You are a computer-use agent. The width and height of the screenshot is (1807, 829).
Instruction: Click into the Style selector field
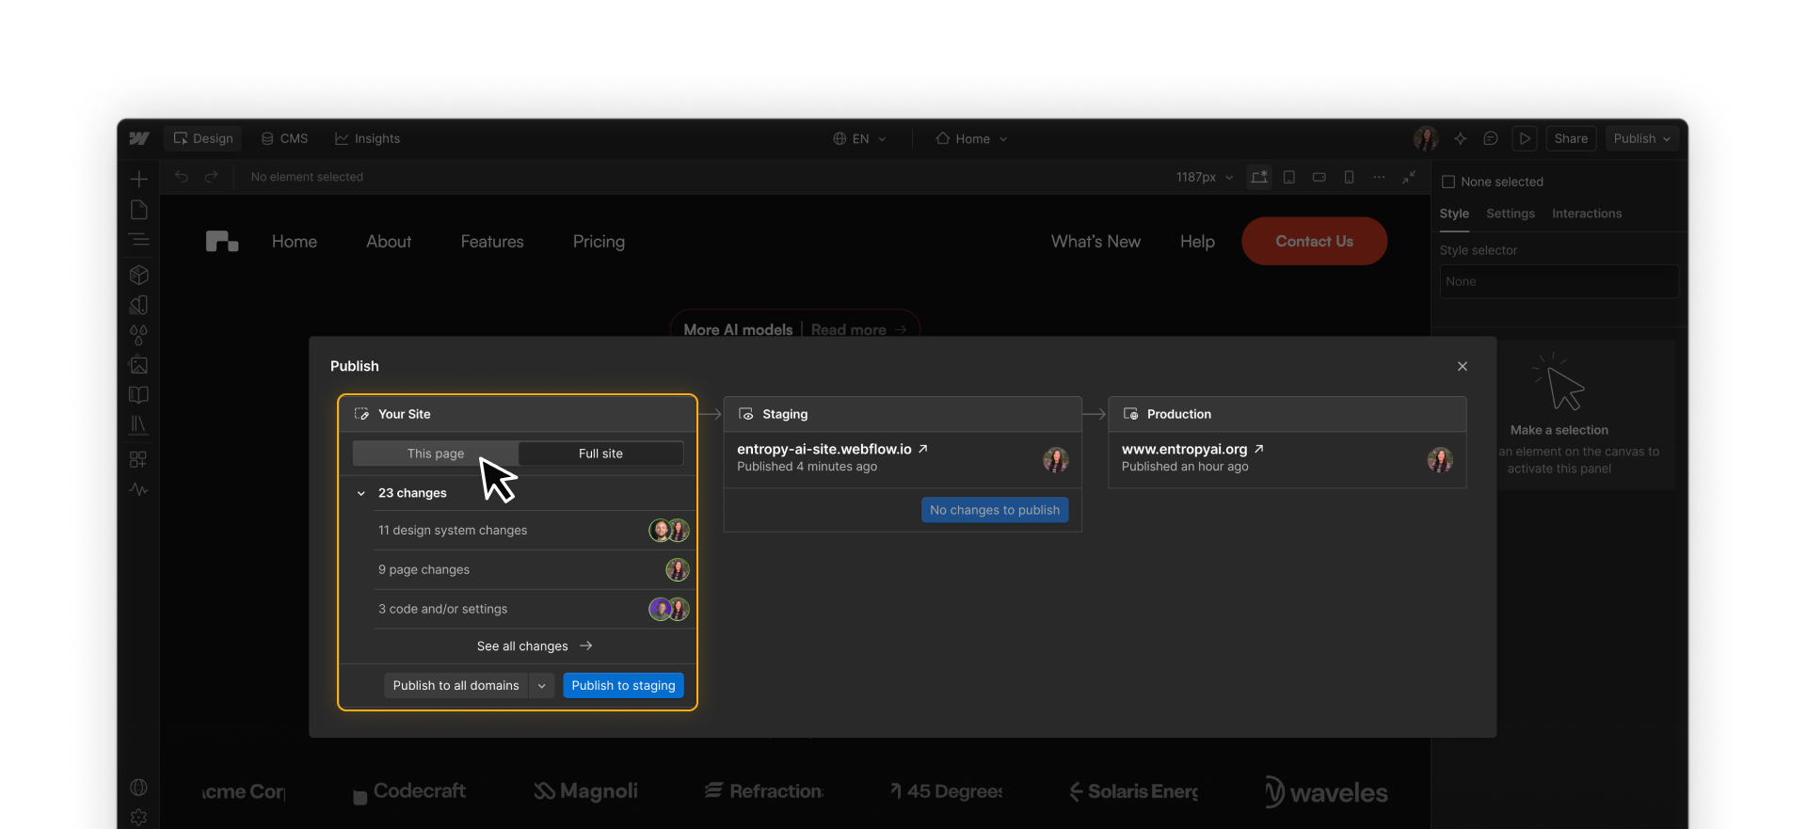[x=1559, y=281]
